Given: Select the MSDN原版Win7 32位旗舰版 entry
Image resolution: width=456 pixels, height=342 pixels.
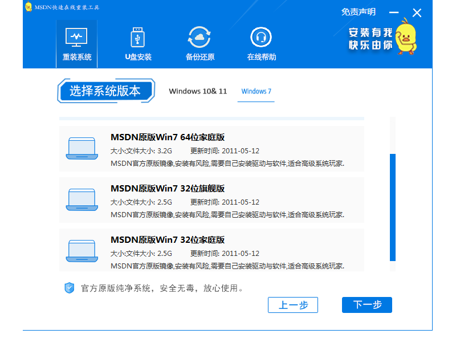Looking at the screenshot, I should 166,189.
